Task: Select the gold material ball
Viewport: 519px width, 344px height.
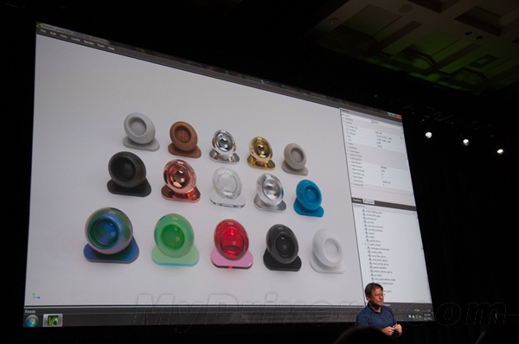Action: (x=260, y=152)
